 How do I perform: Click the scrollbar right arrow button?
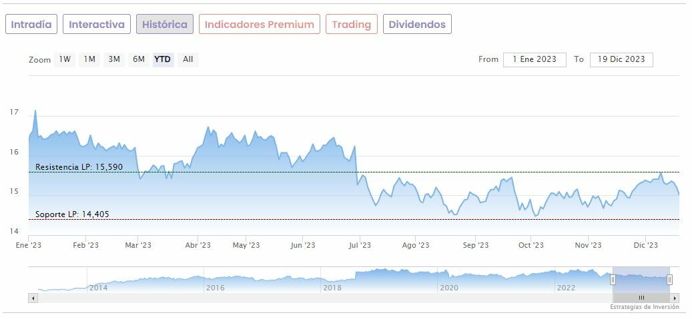(675, 298)
